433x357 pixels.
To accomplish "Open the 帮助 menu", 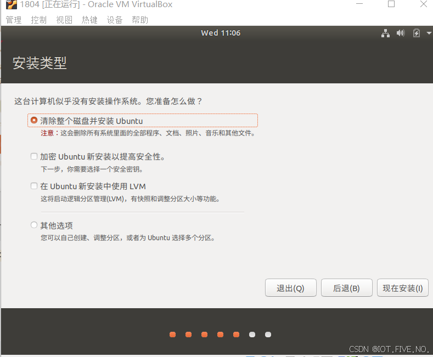I will tap(140, 20).
